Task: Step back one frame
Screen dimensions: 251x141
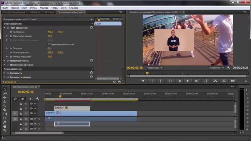Action: pos(179,81)
